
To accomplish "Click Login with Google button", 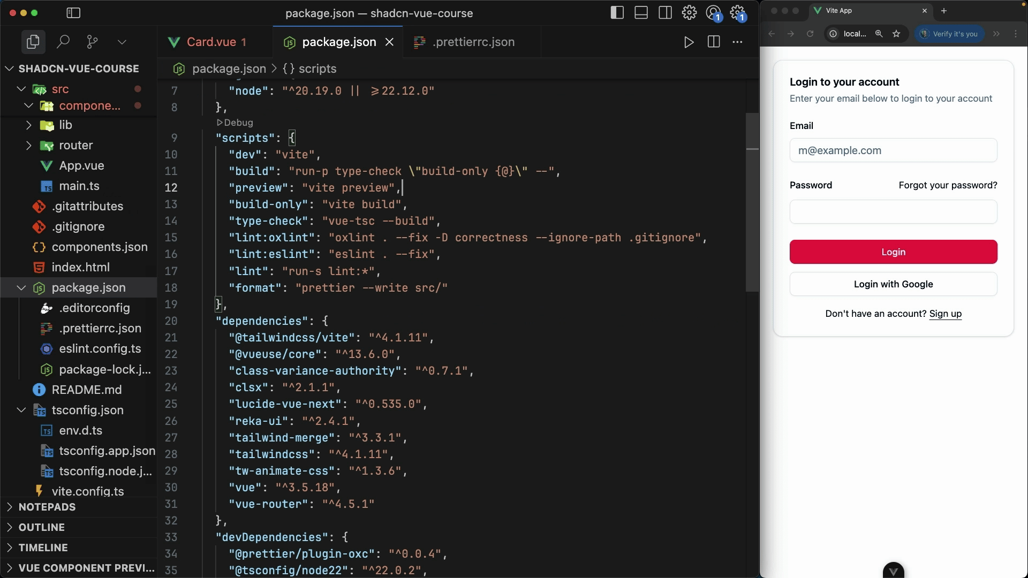I will coord(893,284).
